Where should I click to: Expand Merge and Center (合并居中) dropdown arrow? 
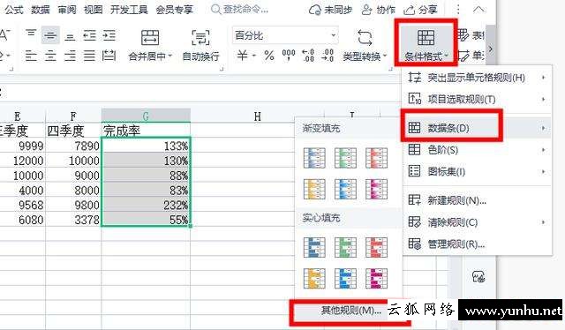(x=170, y=56)
